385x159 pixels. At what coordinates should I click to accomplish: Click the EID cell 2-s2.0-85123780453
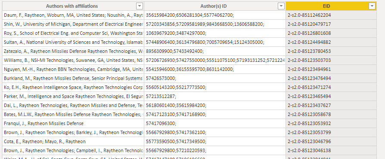pos(331,52)
